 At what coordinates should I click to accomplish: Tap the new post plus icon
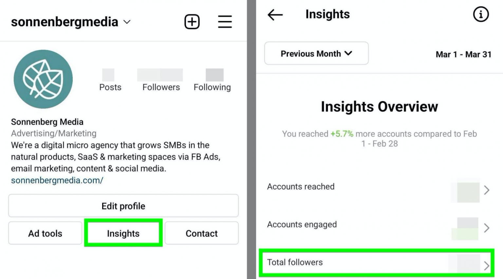192,22
